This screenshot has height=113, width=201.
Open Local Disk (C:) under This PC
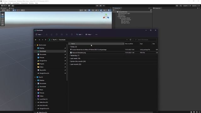43,99
